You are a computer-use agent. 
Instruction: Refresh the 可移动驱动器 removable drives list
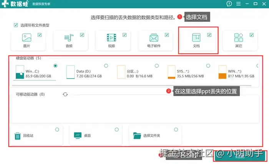[x=65, y=94]
